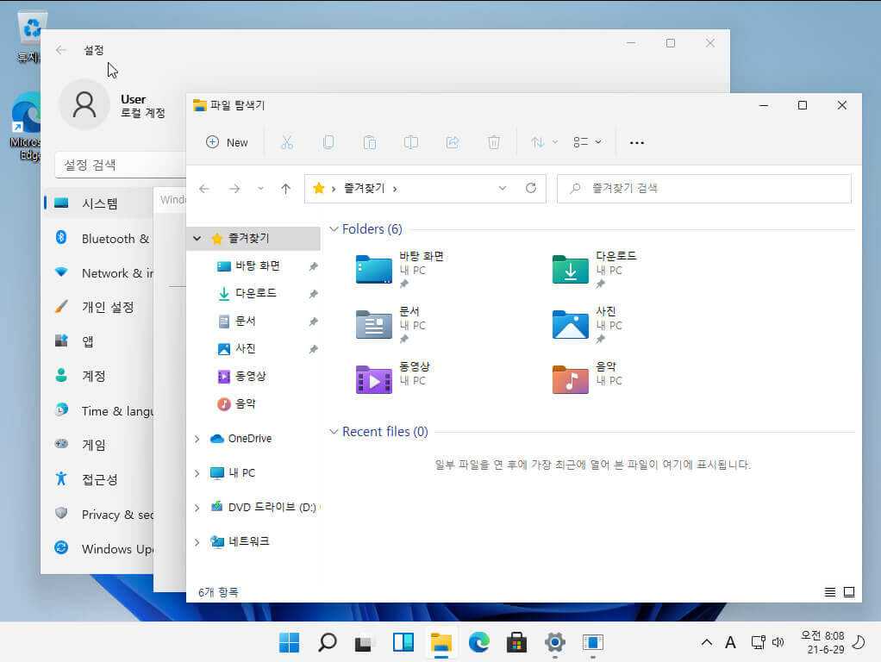Collapse the Folders (6) group
This screenshot has height=662, width=881.
334,229
